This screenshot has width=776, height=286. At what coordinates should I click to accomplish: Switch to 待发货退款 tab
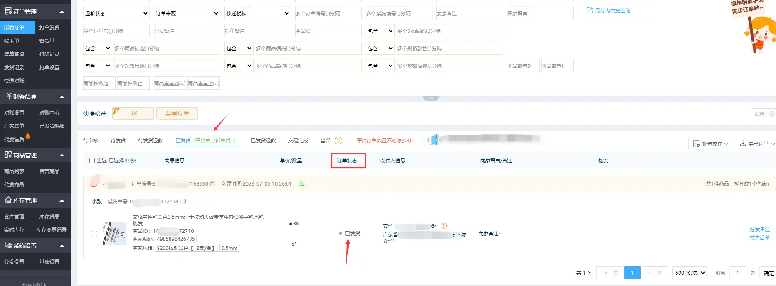click(150, 141)
